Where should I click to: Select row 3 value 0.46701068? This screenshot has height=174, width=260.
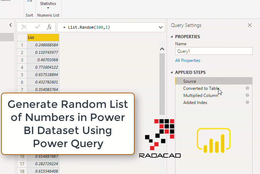coord(43,60)
